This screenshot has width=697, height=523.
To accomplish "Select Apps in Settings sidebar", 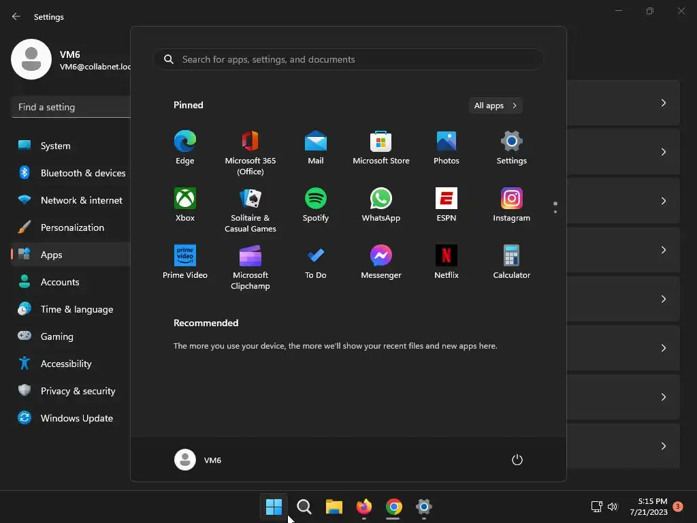I will [71, 255].
